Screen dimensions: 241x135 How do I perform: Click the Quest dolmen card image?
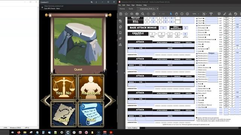(78, 42)
